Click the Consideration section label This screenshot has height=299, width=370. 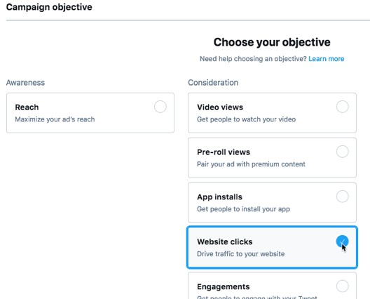(x=213, y=83)
